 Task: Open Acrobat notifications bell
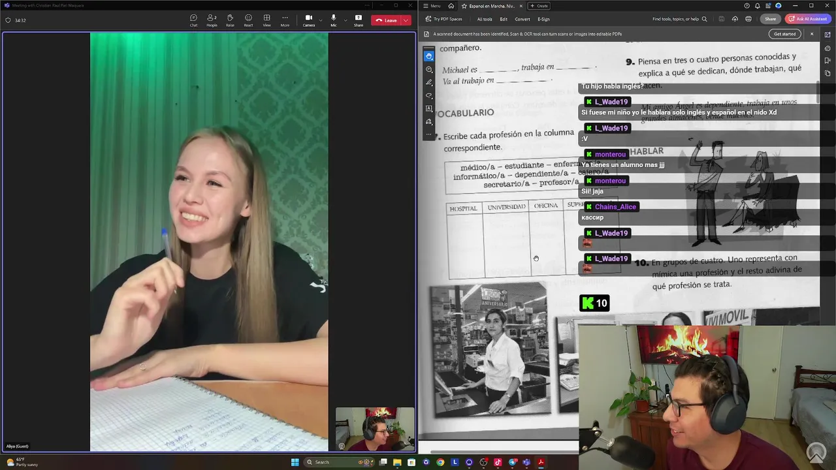[x=757, y=6]
